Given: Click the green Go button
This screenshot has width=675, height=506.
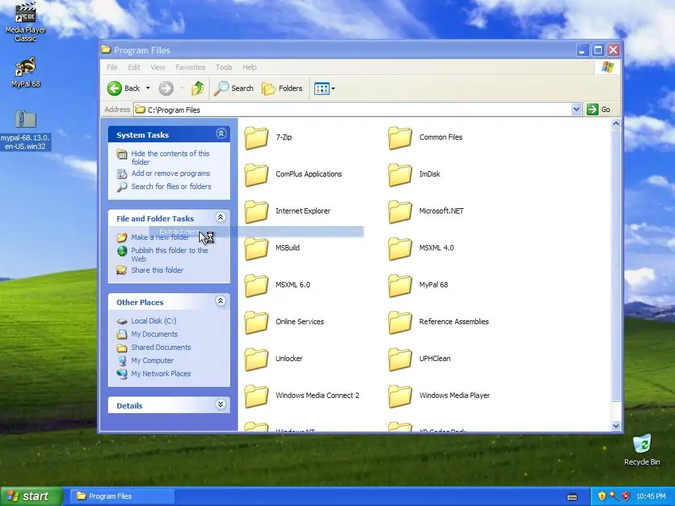Looking at the screenshot, I should tap(599, 110).
